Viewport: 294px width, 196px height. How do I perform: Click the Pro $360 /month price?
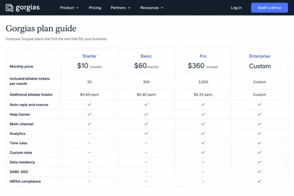pos(203,66)
